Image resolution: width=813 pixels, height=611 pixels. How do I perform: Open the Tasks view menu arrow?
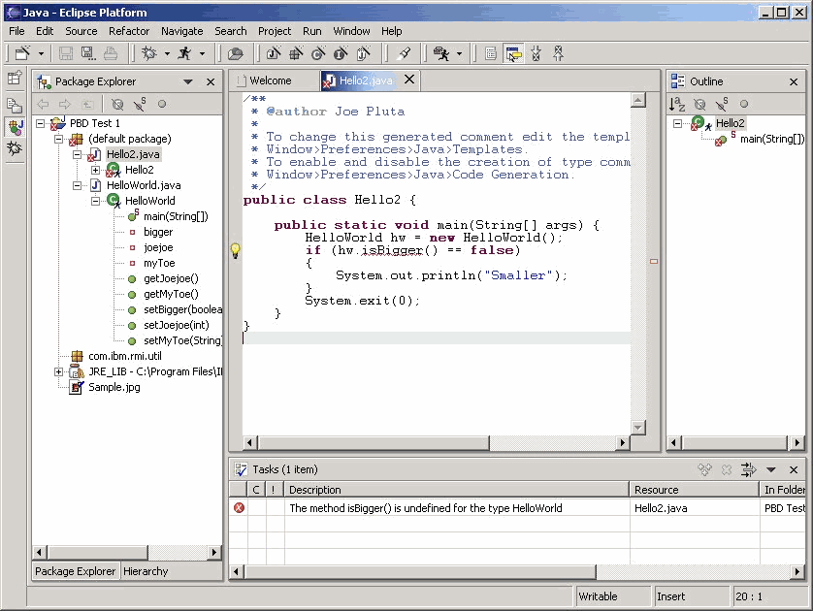pos(771,470)
